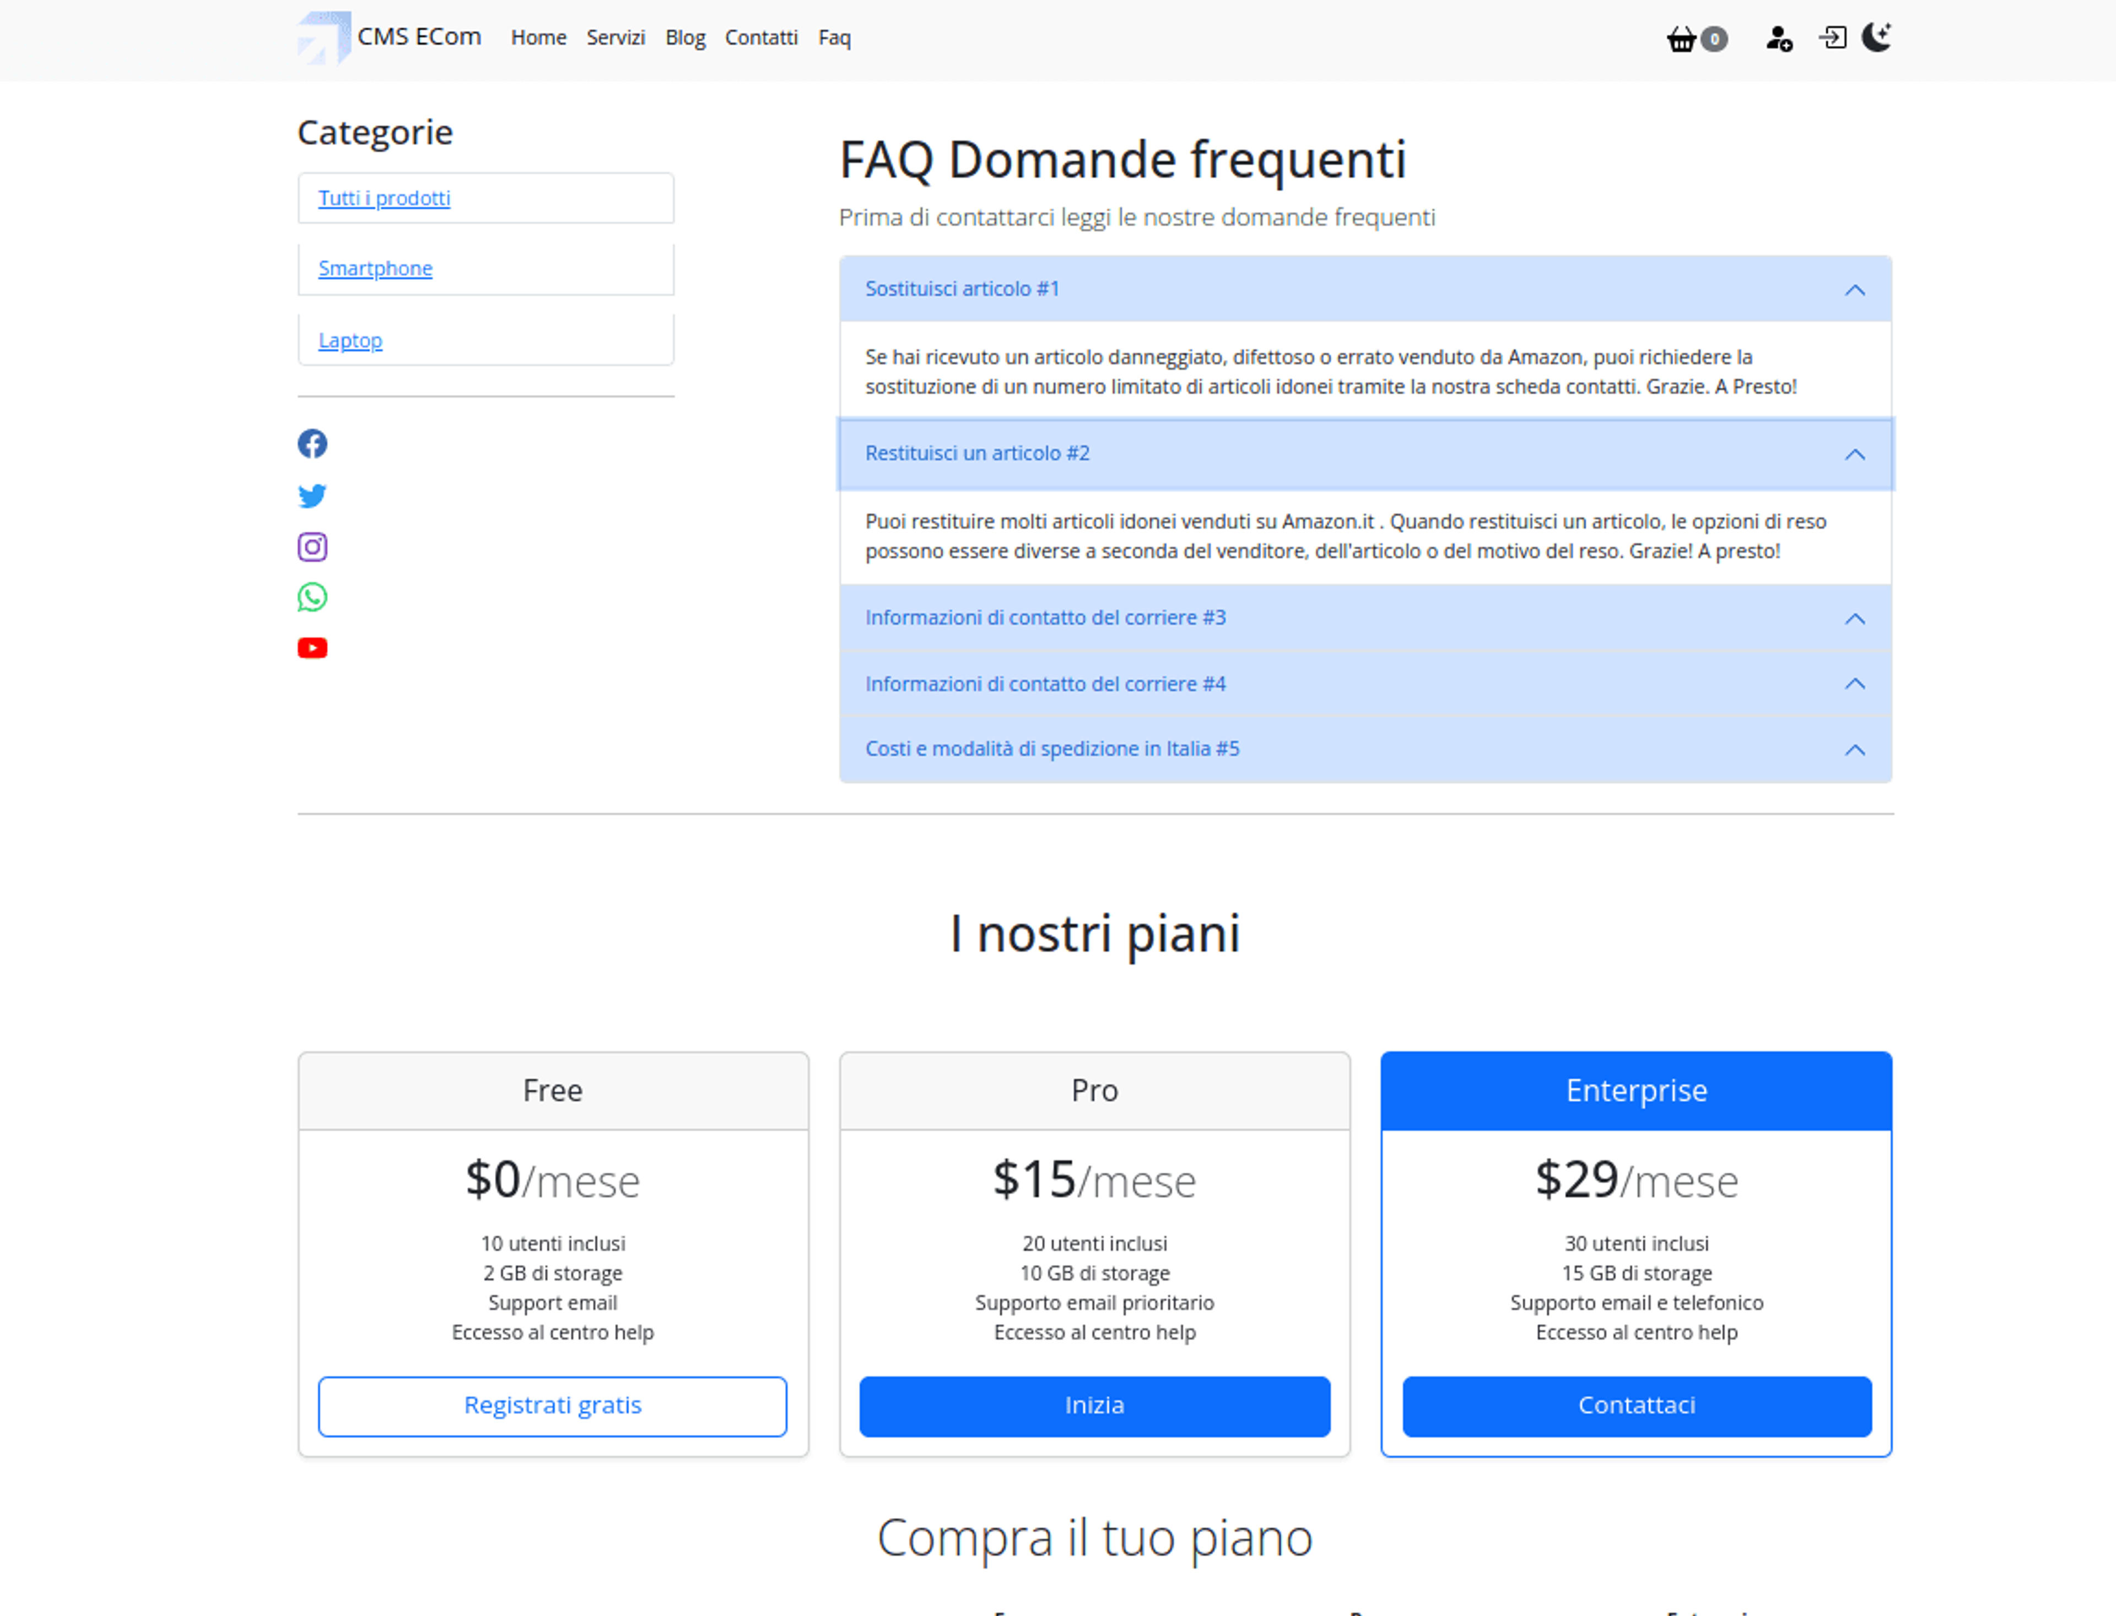Click the I nostri piani heading
The height and width of the screenshot is (1616, 2116).
click(x=1095, y=934)
